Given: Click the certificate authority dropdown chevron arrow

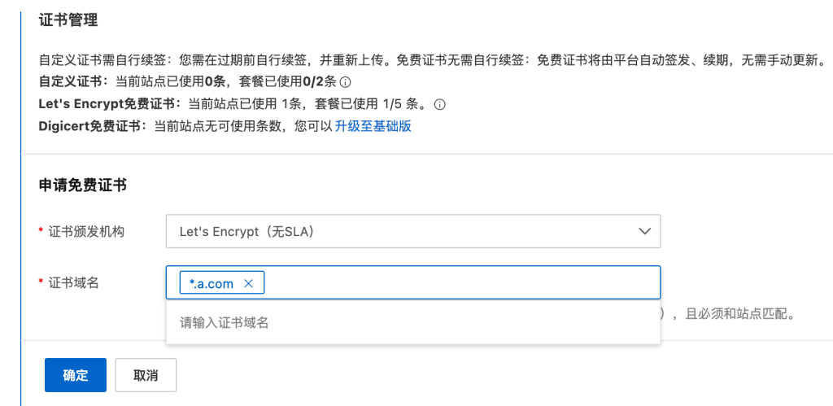Looking at the screenshot, I should coord(645,231).
